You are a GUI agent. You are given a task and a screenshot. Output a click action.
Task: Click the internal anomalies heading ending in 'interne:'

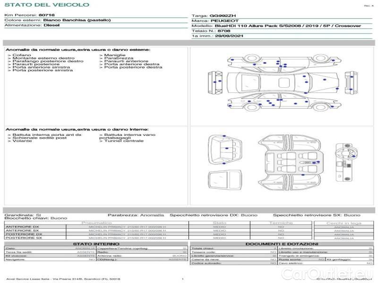click(x=77, y=129)
